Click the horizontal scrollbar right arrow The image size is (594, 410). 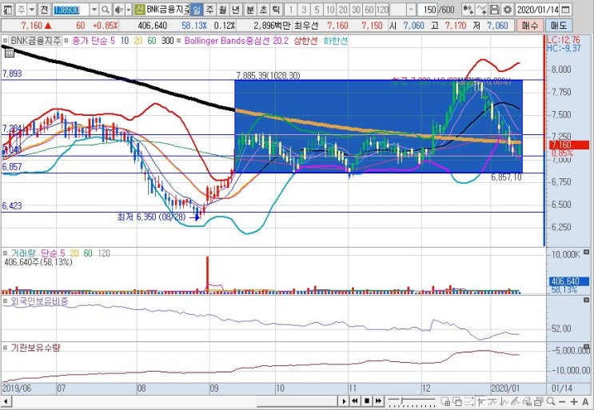(344, 401)
